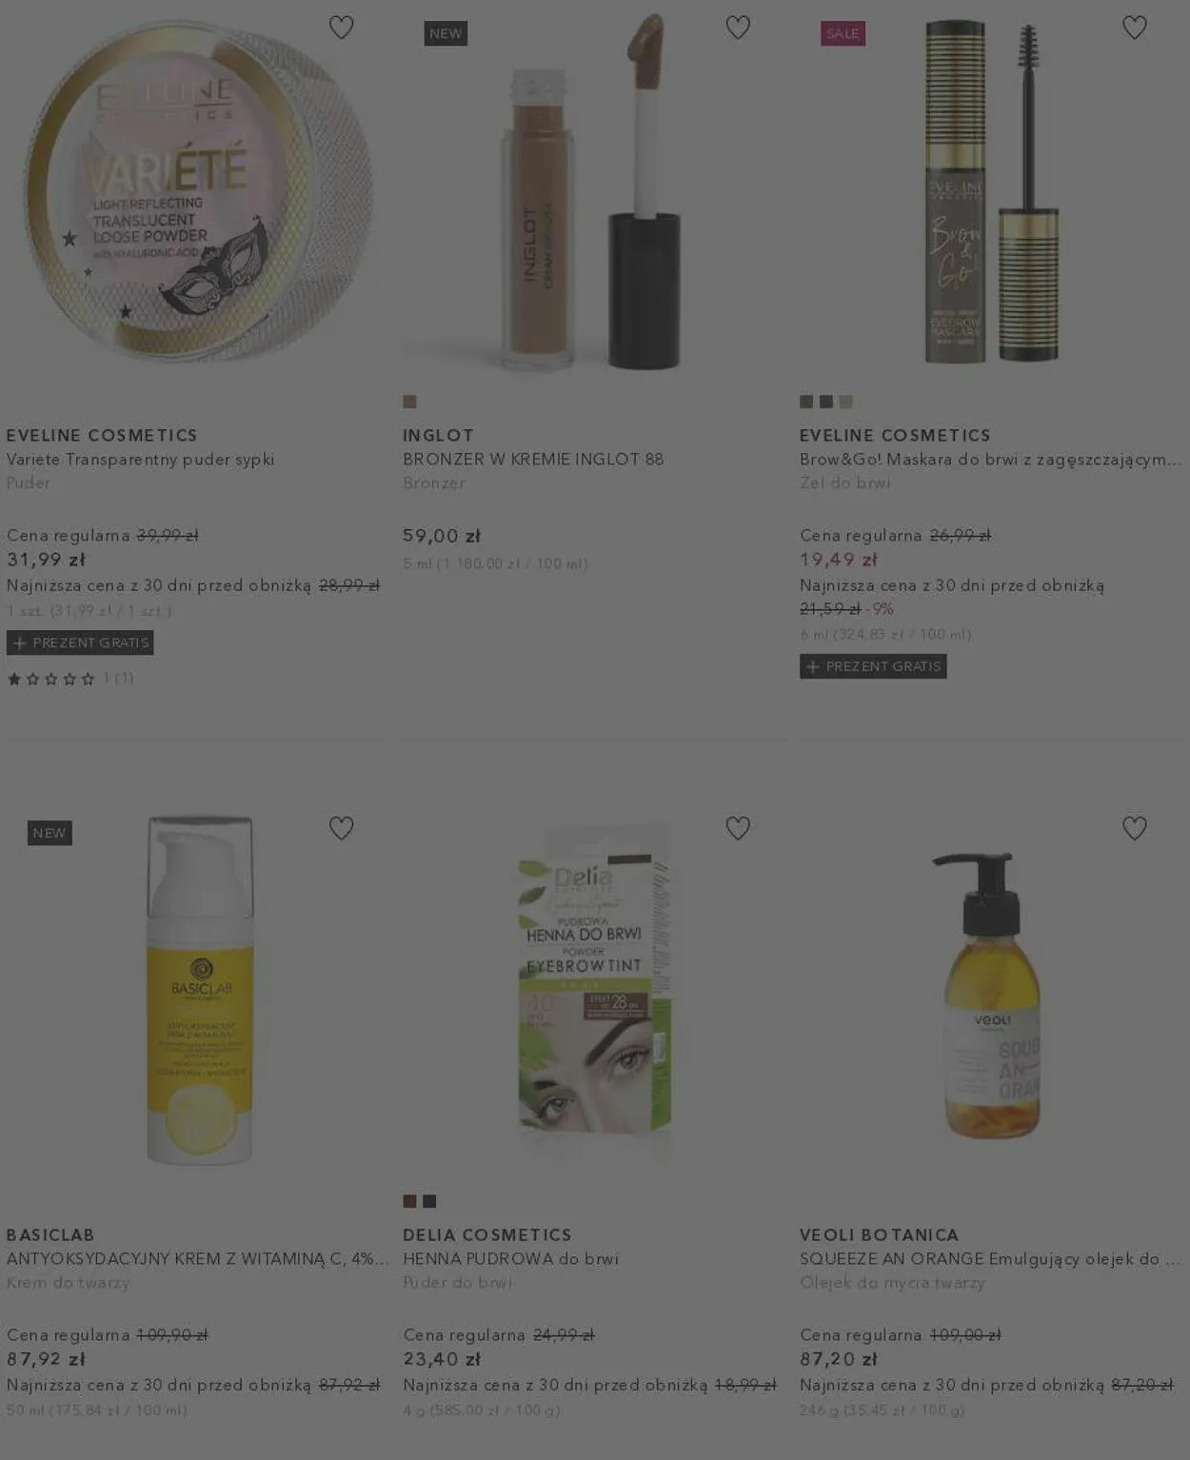Choose the Inglot bronzer brown shade swatch
The height and width of the screenshot is (1460, 1190).
pos(409,402)
